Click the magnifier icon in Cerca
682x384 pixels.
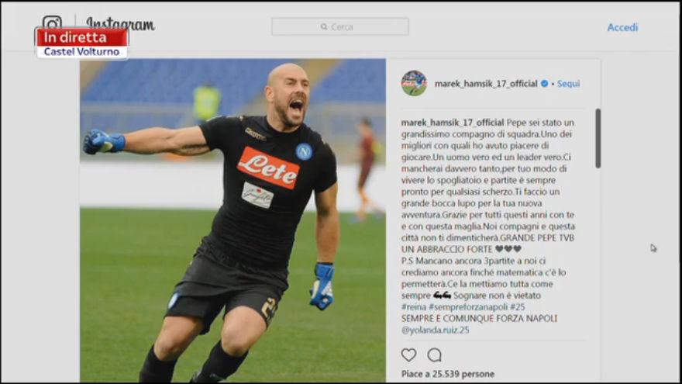coord(324,26)
